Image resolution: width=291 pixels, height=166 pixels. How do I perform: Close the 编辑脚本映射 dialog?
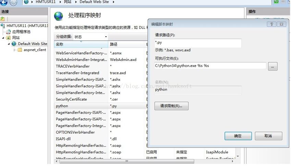[281, 24]
